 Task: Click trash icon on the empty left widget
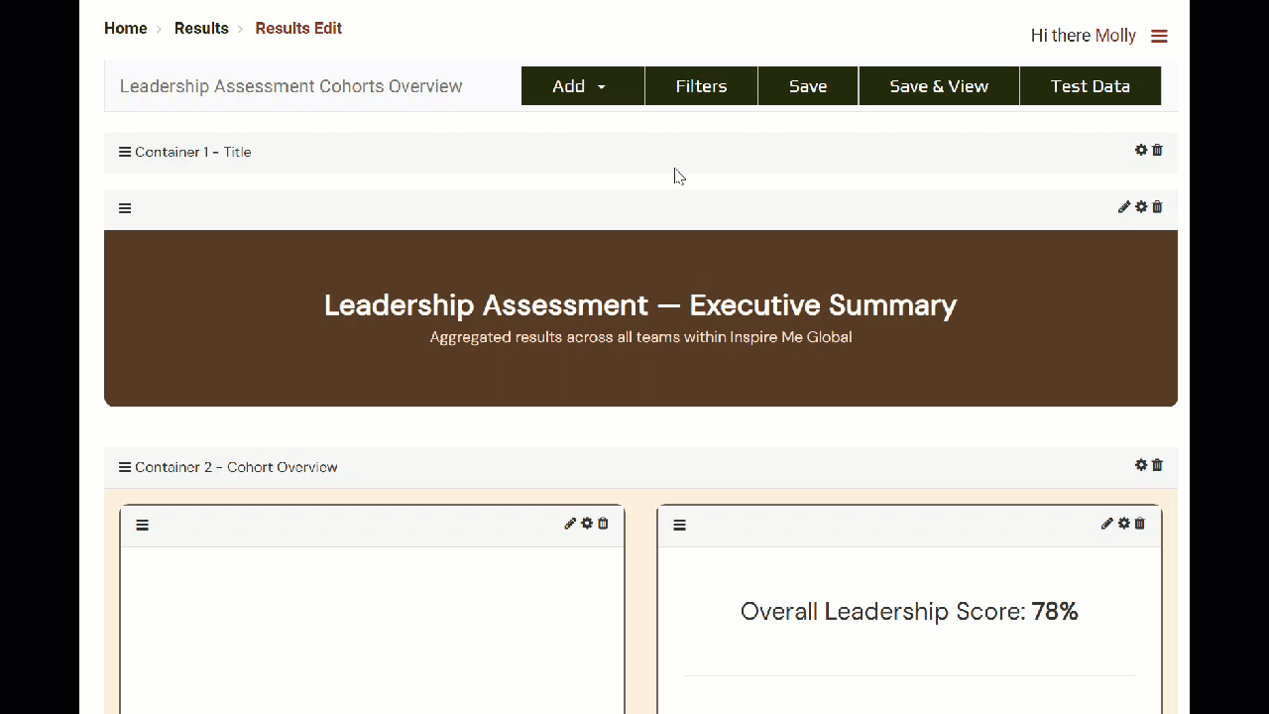coord(603,524)
